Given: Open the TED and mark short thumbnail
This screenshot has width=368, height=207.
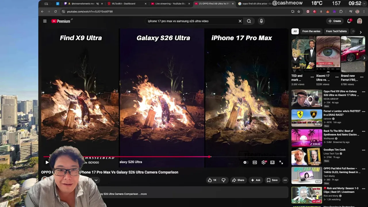Looking at the screenshot, I should click(303, 54).
